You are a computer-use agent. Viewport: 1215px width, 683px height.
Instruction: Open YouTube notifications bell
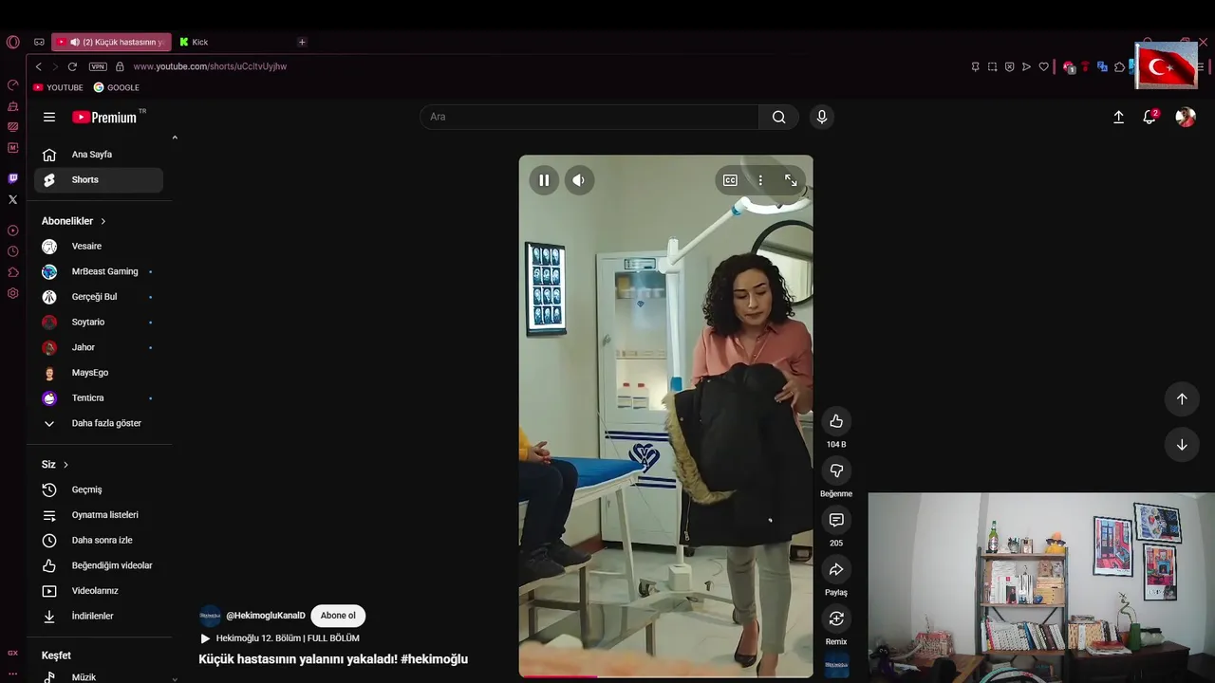(x=1150, y=117)
